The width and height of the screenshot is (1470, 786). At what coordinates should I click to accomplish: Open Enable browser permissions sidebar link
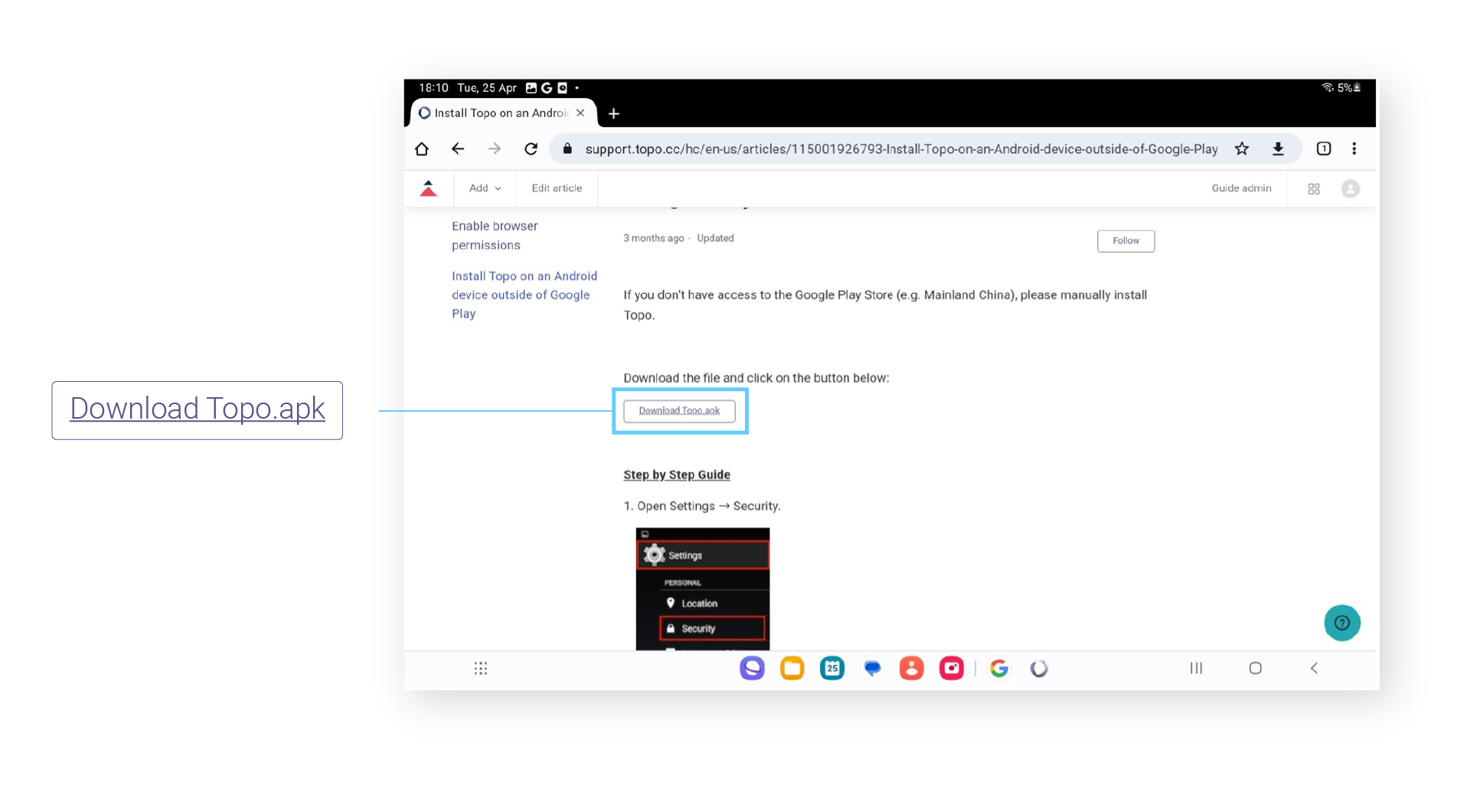[x=495, y=236]
